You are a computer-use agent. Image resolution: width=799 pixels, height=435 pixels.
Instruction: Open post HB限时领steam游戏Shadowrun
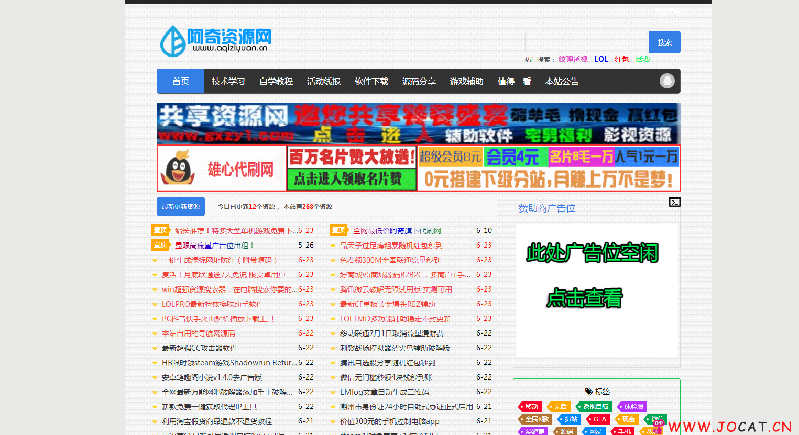(x=229, y=363)
